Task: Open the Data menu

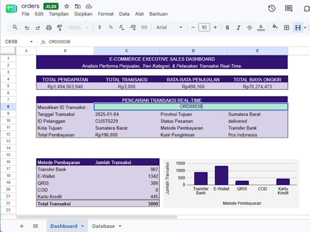Action: [x=124, y=14]
